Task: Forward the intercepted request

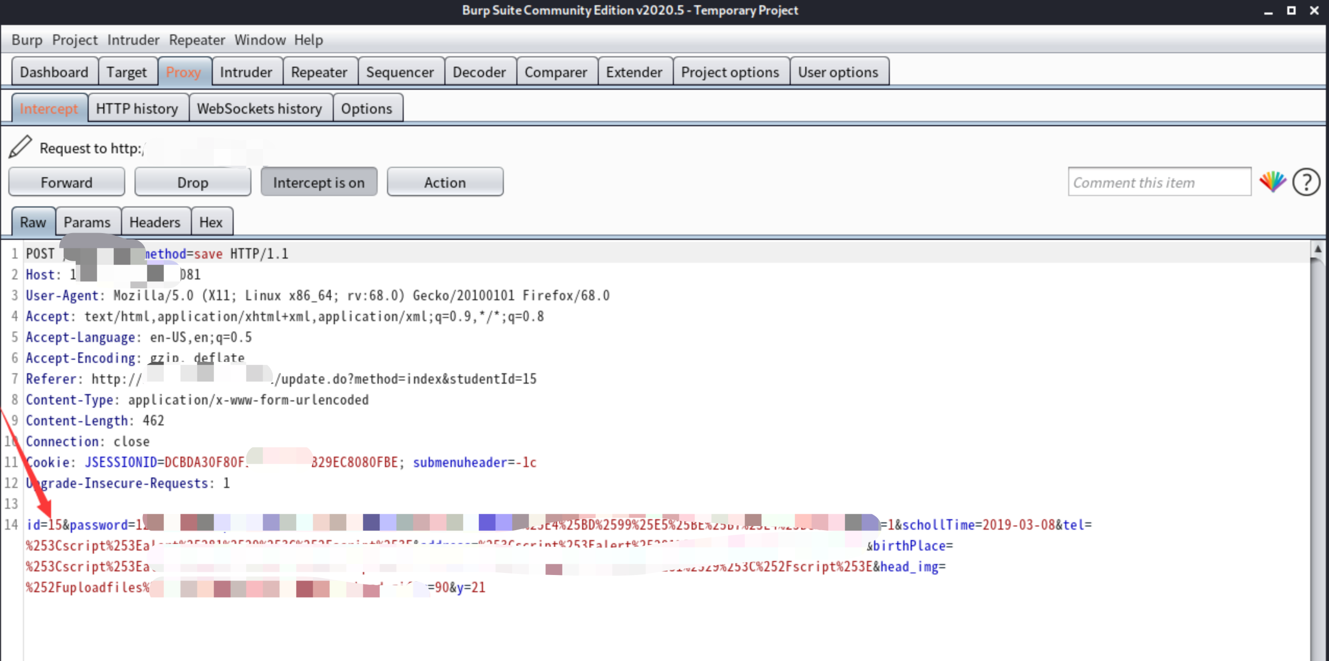Action: coord(66,182)
